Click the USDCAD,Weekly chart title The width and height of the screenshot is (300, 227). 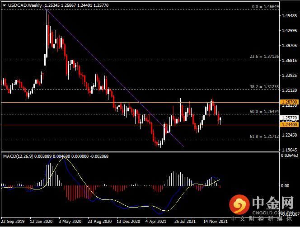click(x=25, y=5)
